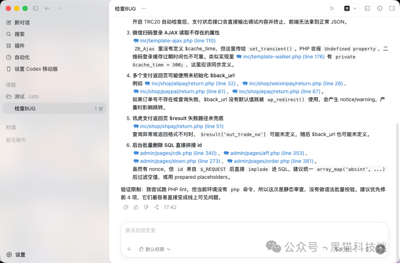
Task: Click the wp_redirect() code snippet
Action: tap(286, 100)
